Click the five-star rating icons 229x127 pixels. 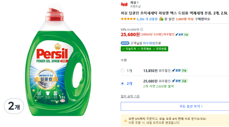(128, 19)
